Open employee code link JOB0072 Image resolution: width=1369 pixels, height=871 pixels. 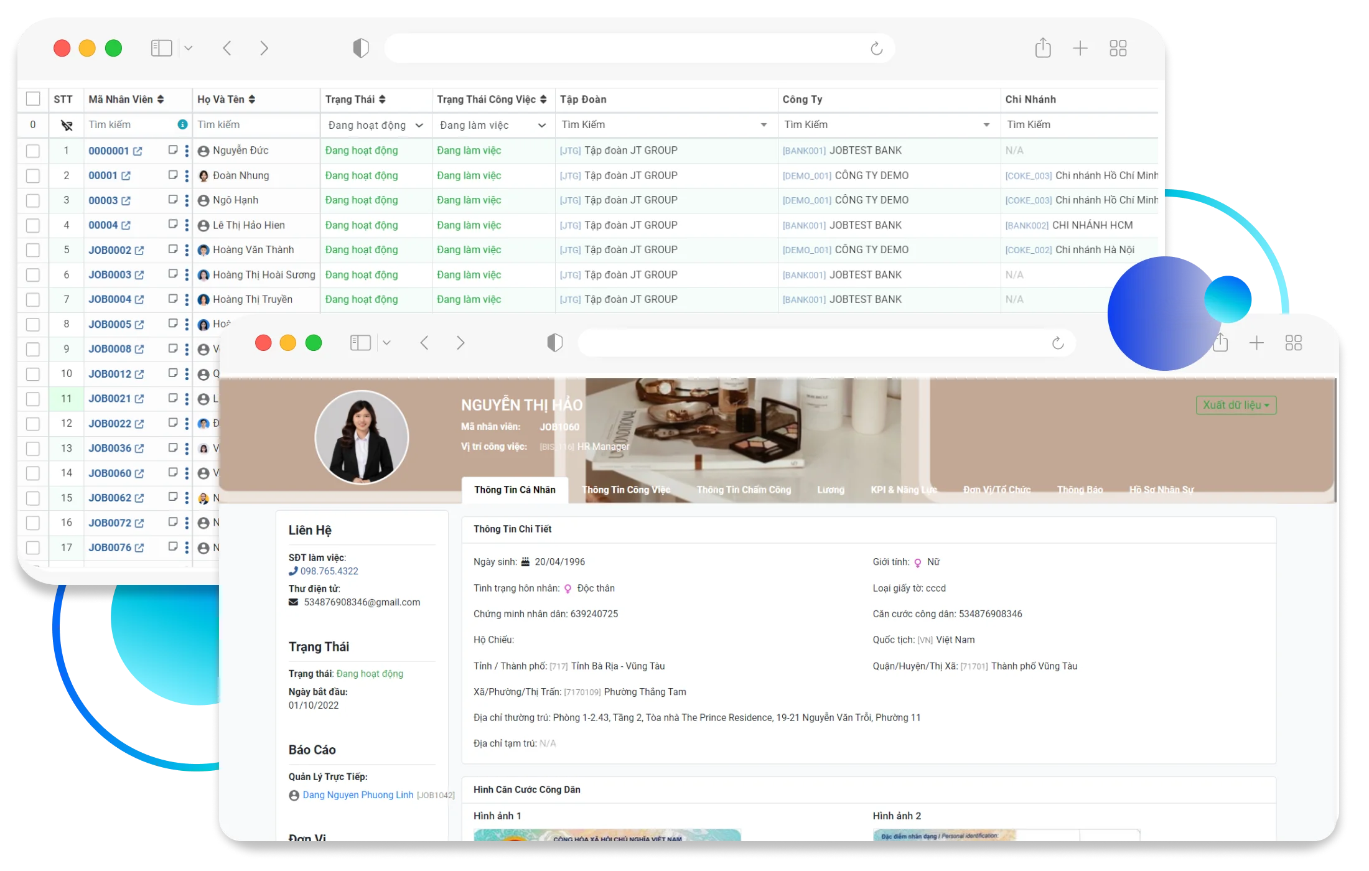coord(110,523)
